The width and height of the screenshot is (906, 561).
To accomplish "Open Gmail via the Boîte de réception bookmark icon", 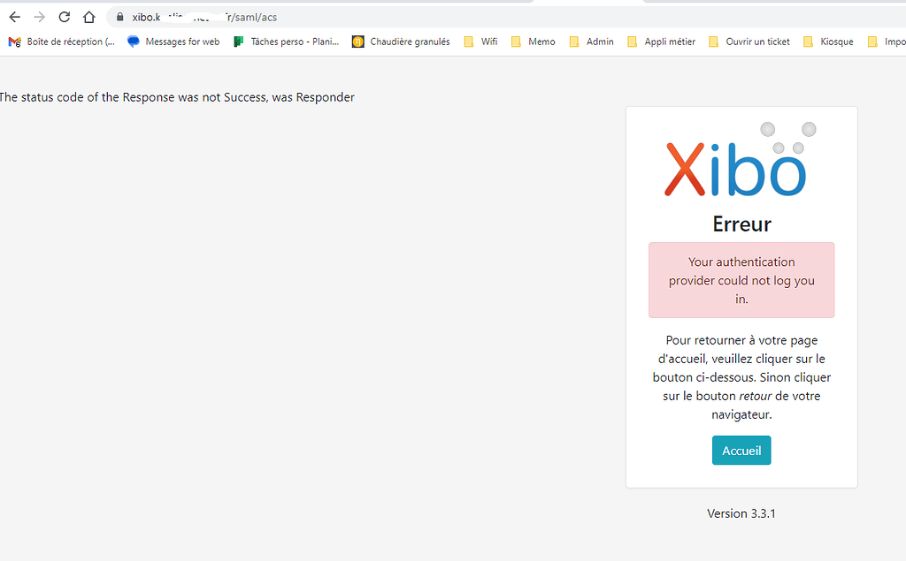I will (x=15, y=41).
